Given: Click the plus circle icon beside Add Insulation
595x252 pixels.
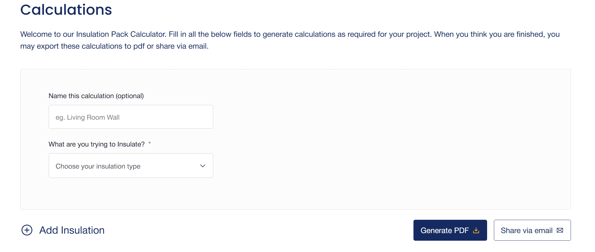Looking at the screenshot, I should click(x=27, y=230).
